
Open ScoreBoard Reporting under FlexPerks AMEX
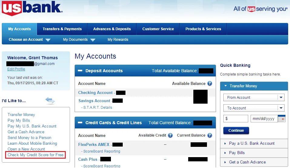(102, 151)
